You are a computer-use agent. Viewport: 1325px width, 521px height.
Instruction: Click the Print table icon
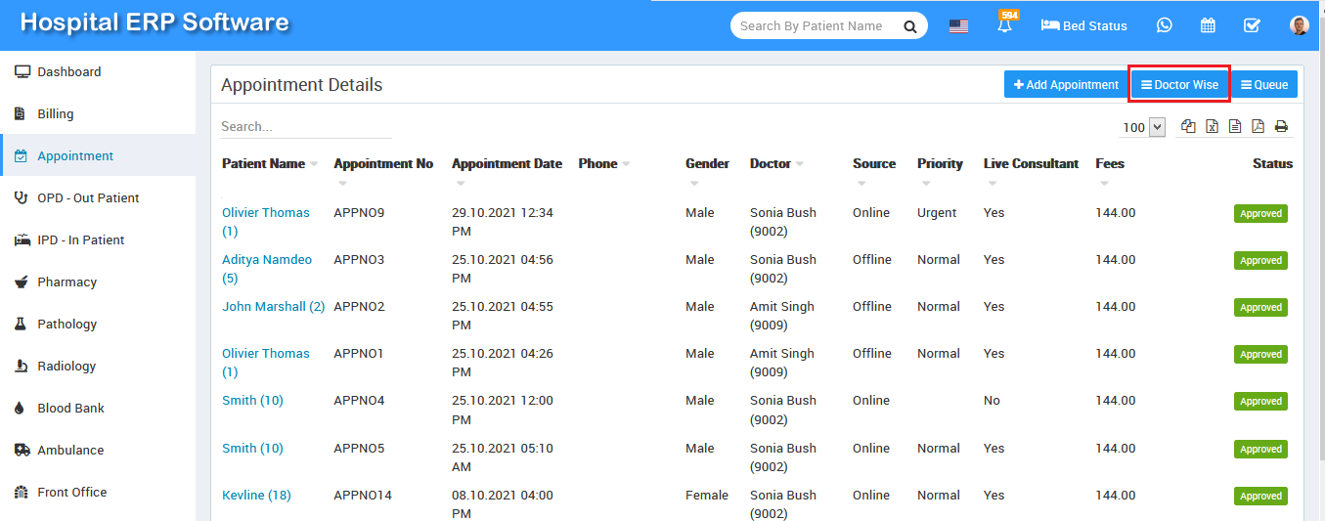pyautogui.click(x=1281, y=126)
